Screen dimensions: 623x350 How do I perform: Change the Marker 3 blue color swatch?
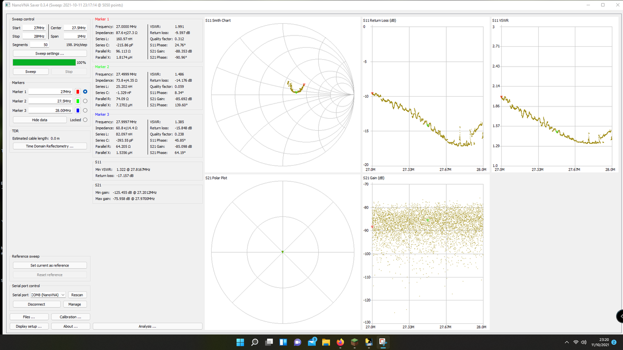coord(78,110)
